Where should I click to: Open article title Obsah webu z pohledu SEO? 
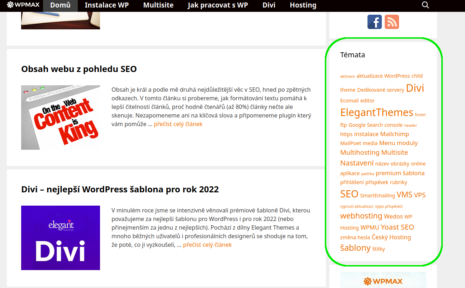coord(79,69)
